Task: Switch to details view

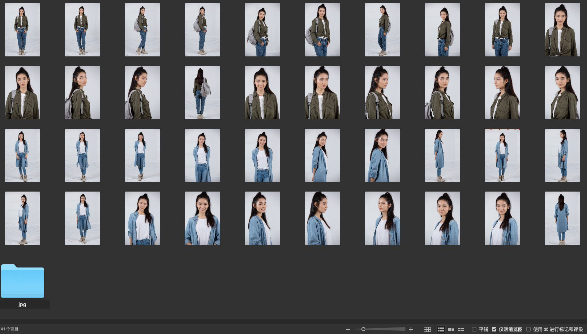Action: point(451,329)
